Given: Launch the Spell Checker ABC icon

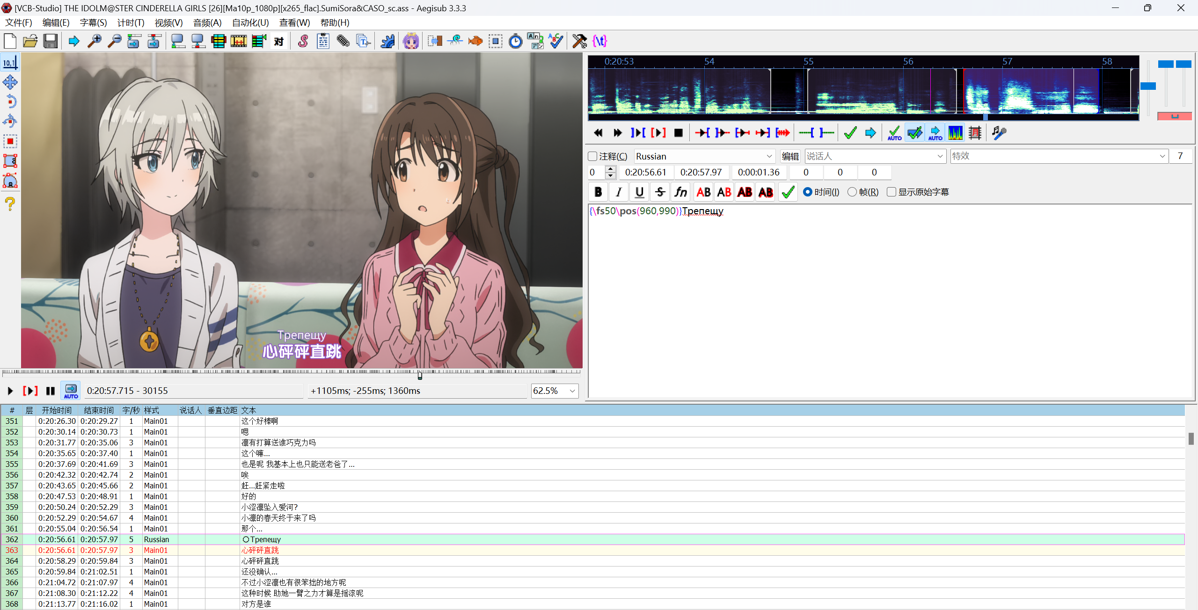Looking at the screenshot, I should click(555, 41).
